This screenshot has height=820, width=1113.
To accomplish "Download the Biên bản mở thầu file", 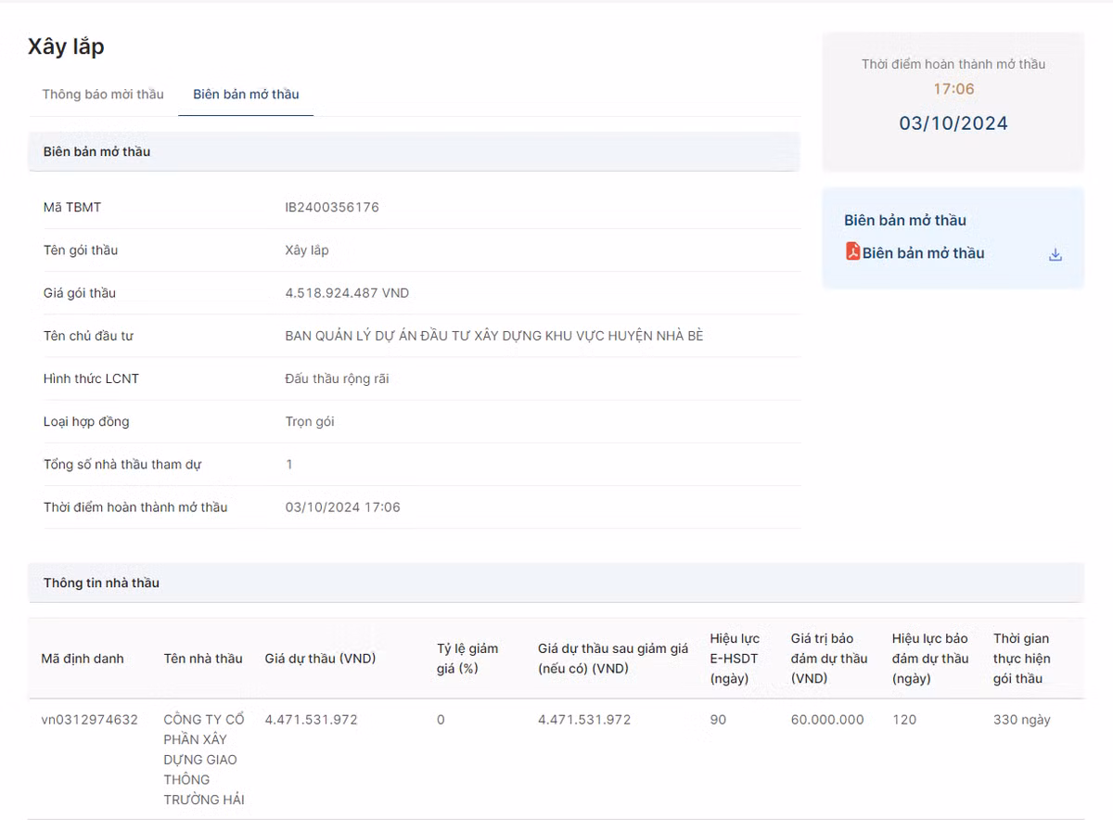I will [1055, 255].
